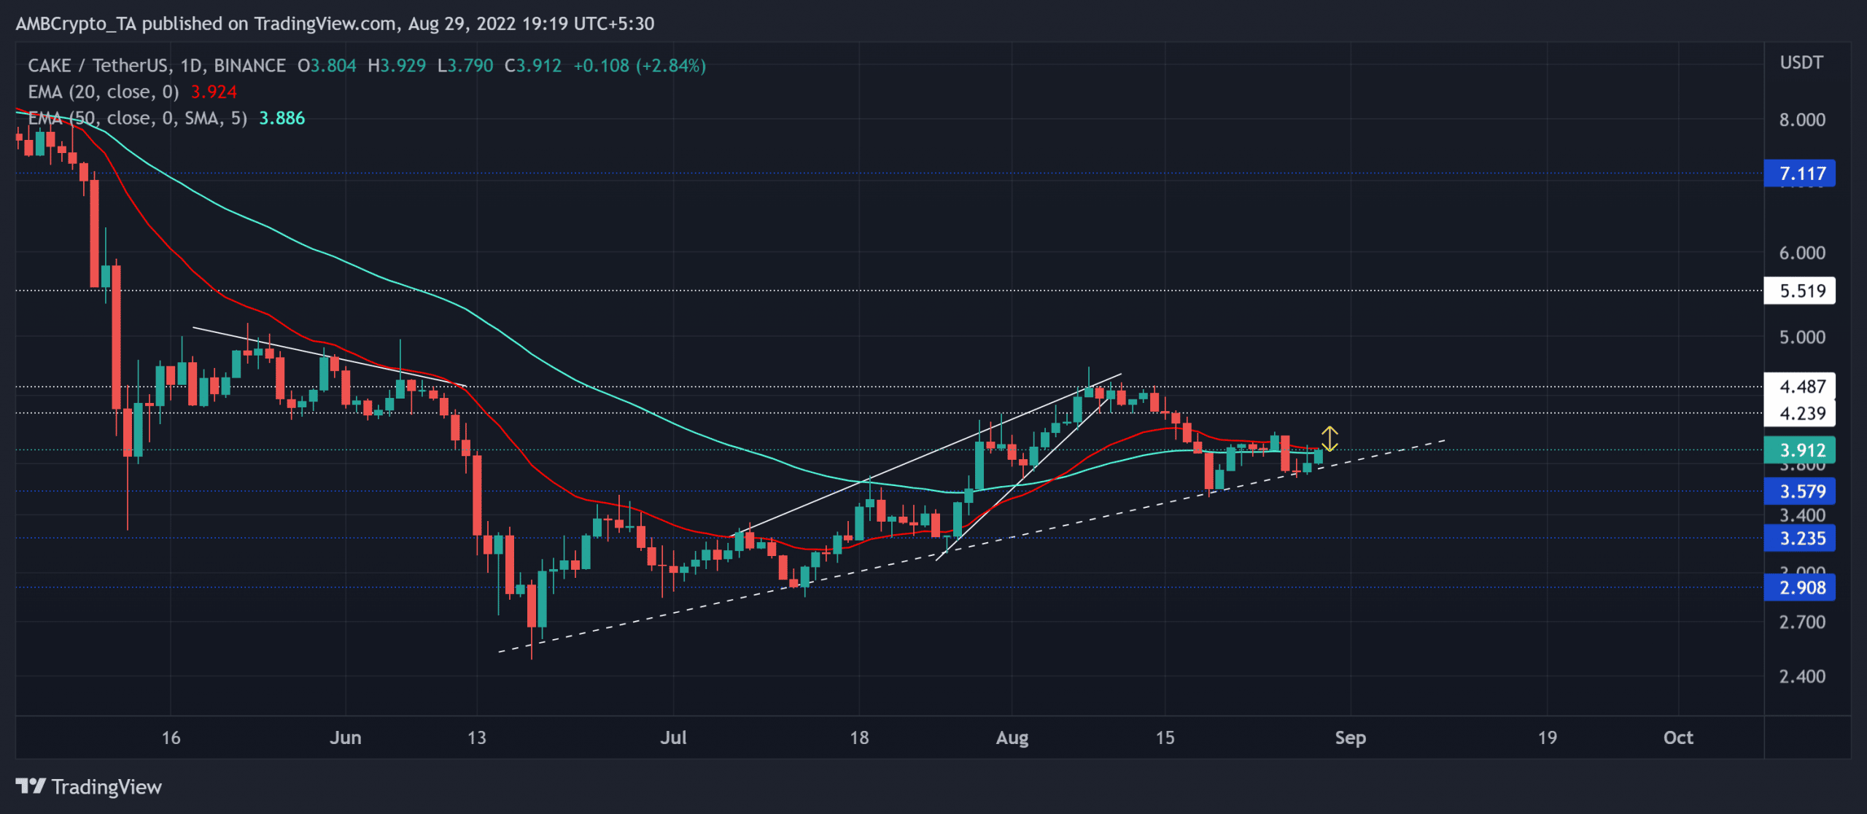Click the Jun date axis label

[x=346, y=737]
